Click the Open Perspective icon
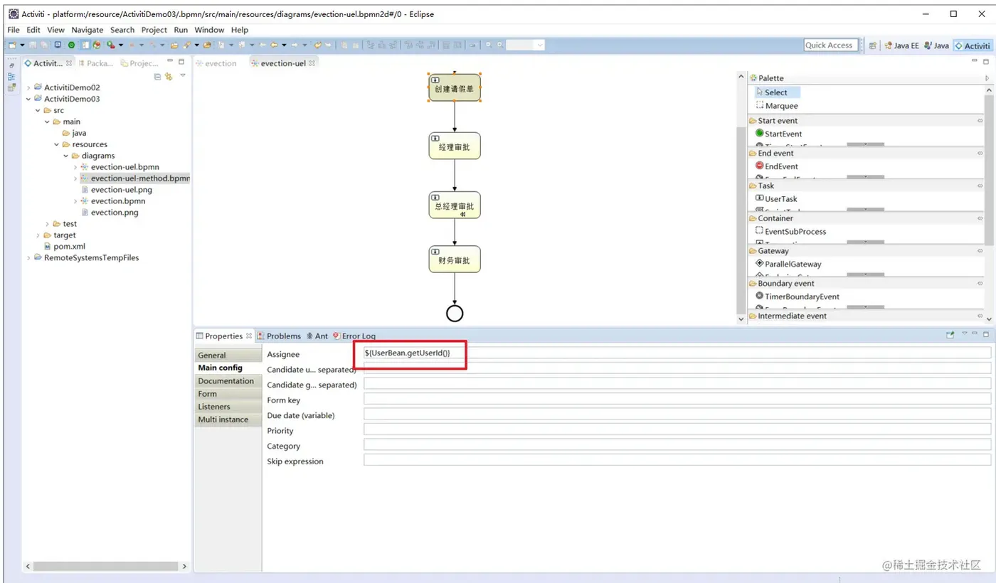Image resolution: width=996 pixels, height=583 pixels. pyautogui.click(x=873, y=46)
